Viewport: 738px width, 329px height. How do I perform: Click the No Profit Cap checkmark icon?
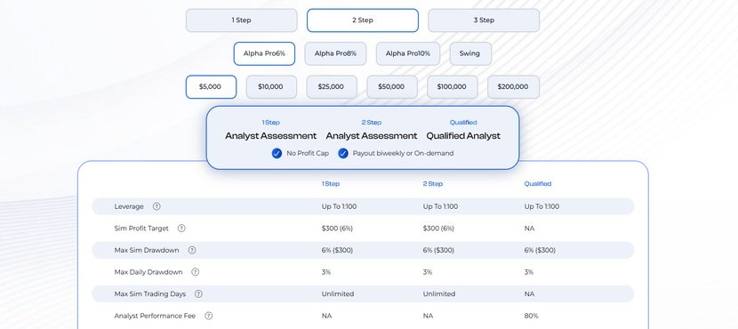tap(277, 154)
